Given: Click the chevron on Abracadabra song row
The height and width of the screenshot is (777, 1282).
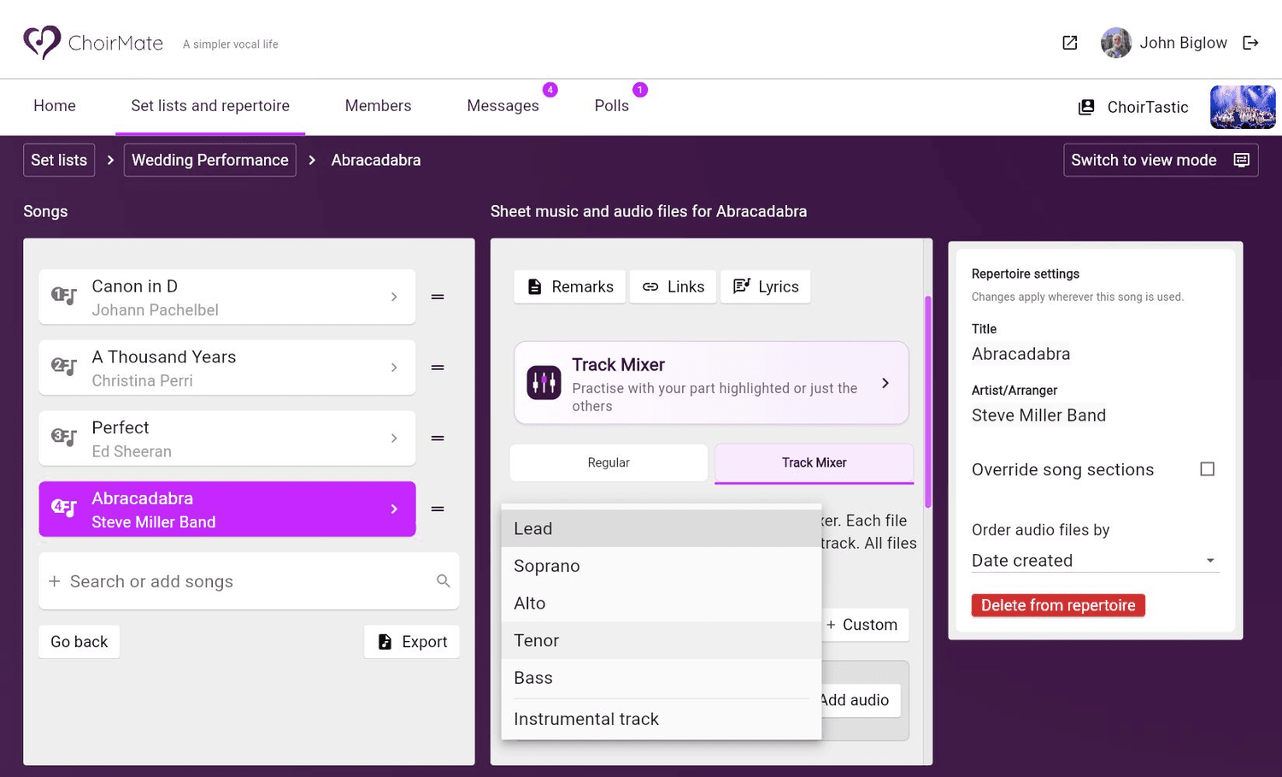Looking at the screenshot, I should pyautogui.click(x=394, y=509).
